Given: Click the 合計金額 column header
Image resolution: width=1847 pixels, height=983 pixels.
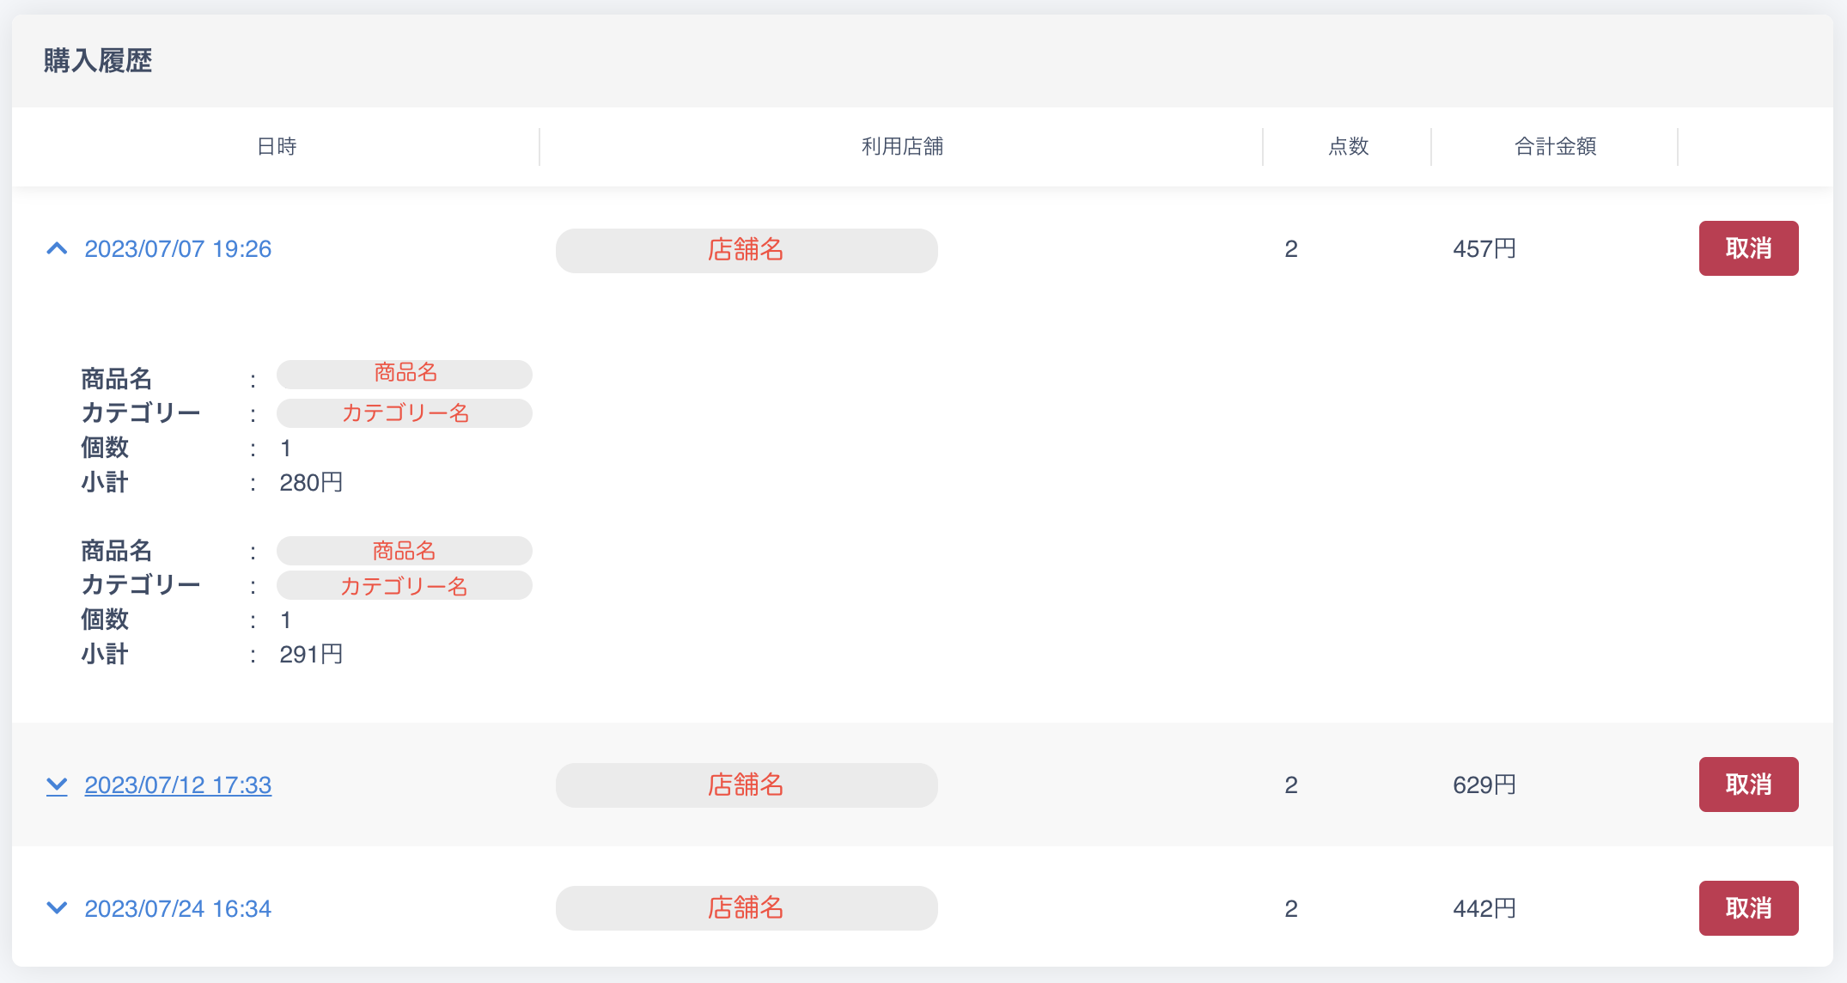Looking at the screenshot, I should coord(1555,147).
